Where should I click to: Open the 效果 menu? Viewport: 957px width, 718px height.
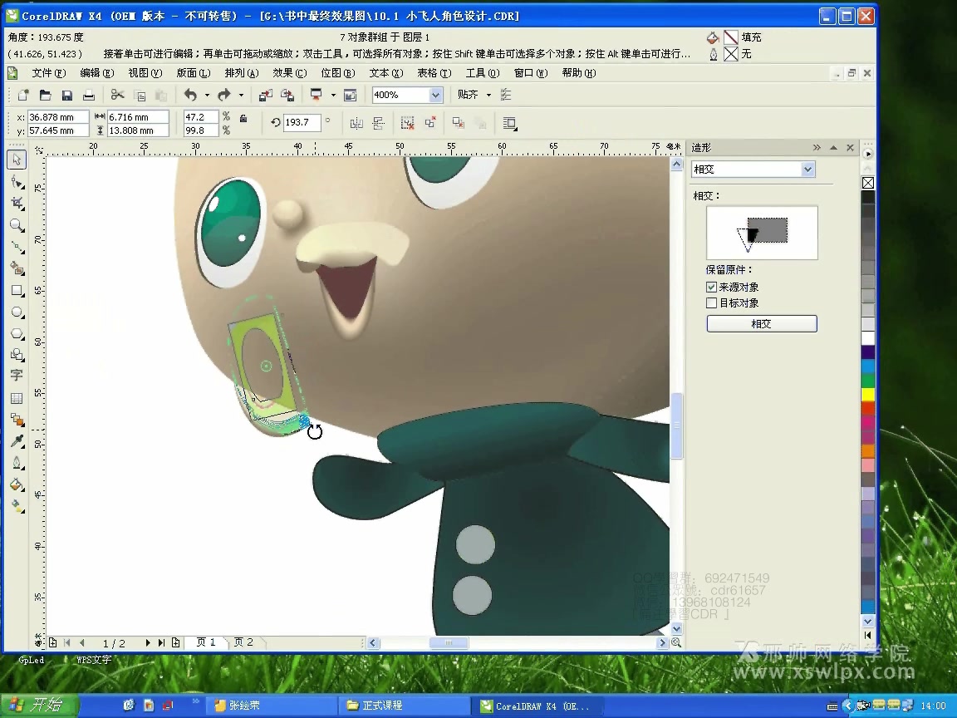click(290, 72)
